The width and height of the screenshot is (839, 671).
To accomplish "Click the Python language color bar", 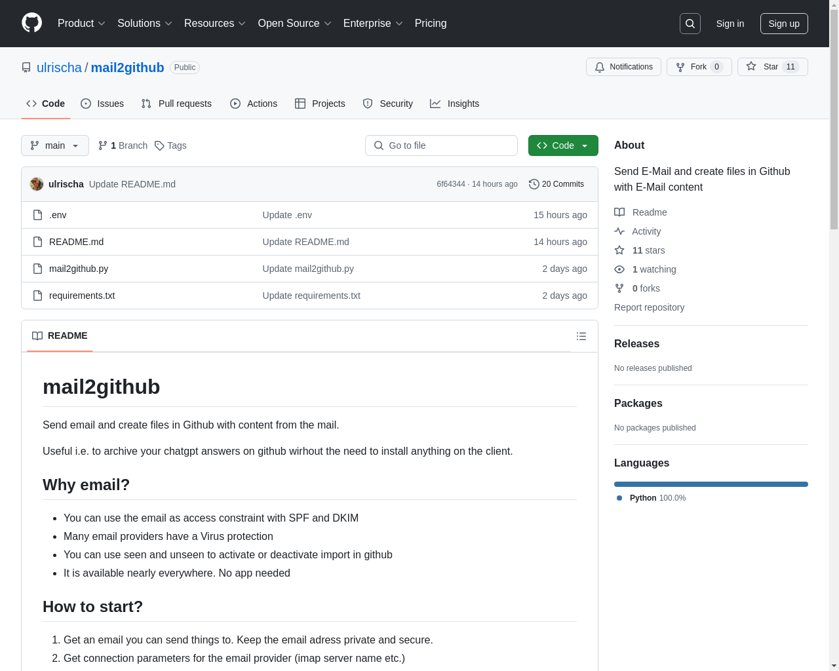I will pyautogui.click(x=711, y=484).
